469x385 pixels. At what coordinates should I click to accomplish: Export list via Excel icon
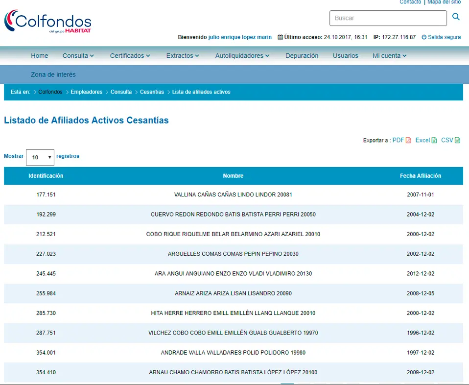[433, 141]
